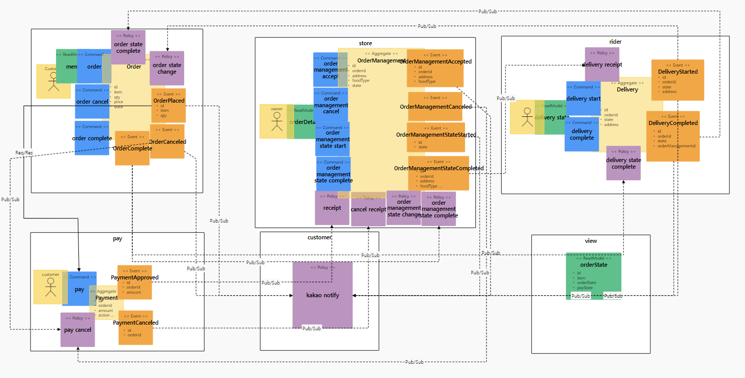Select the Customer actor in order box
745x378 pixels.
[x=53, y=81]
